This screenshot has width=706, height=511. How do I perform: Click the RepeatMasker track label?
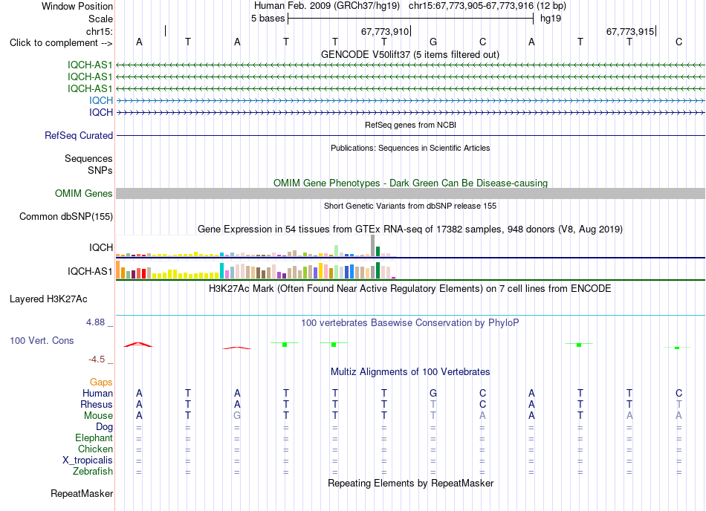[82, 493]
